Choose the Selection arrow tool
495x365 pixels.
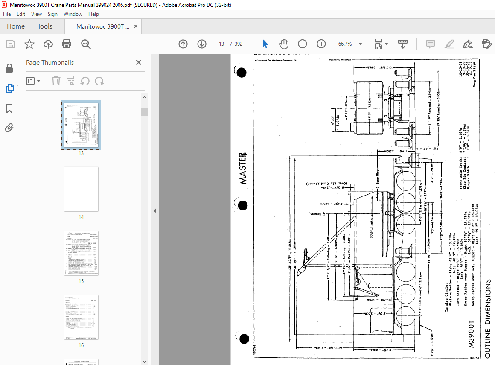[265, 44]
